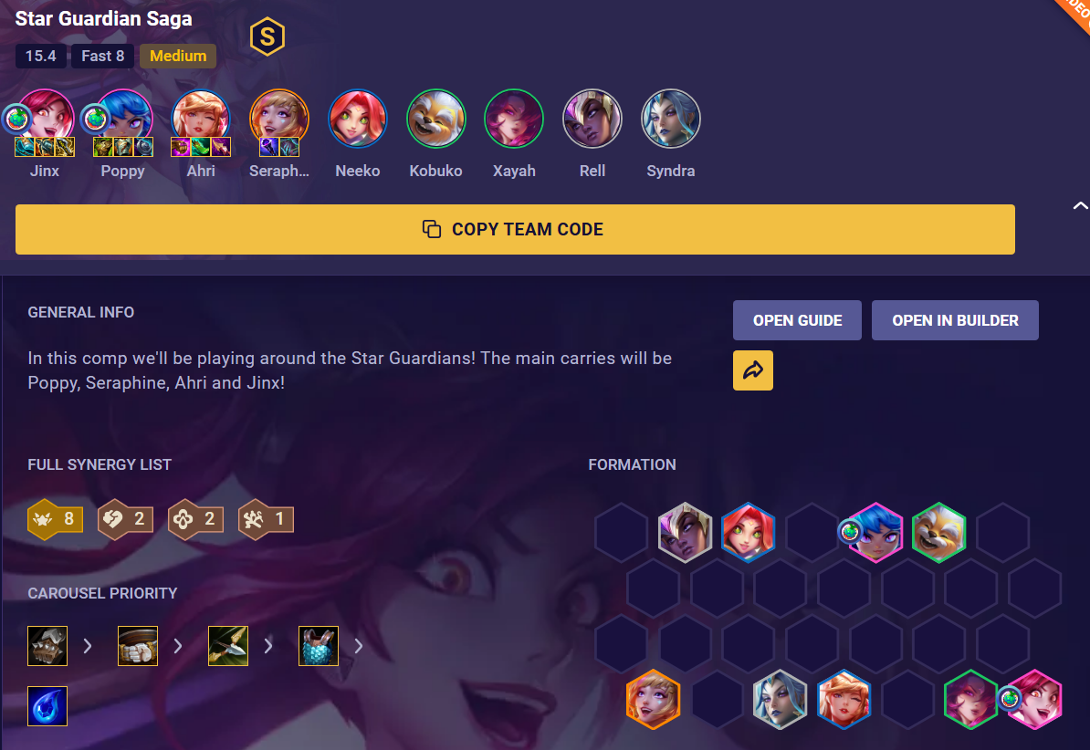The image size is (1090, 750).
Task: Click Rell on the formation board
Action: [x=685, y=533]
